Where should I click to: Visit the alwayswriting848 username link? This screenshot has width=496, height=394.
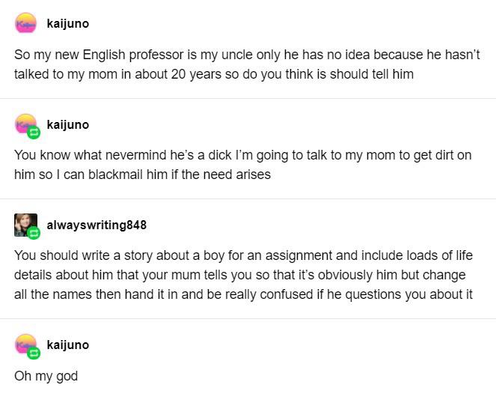(x=97, y=225)
